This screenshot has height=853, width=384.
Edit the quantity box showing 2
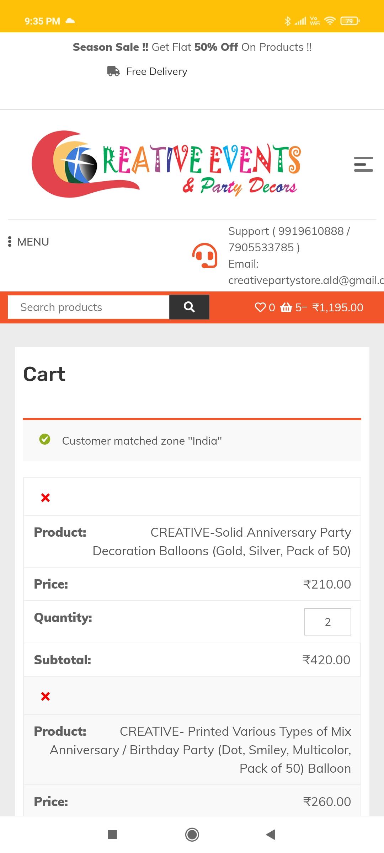[x=328, y=622]
